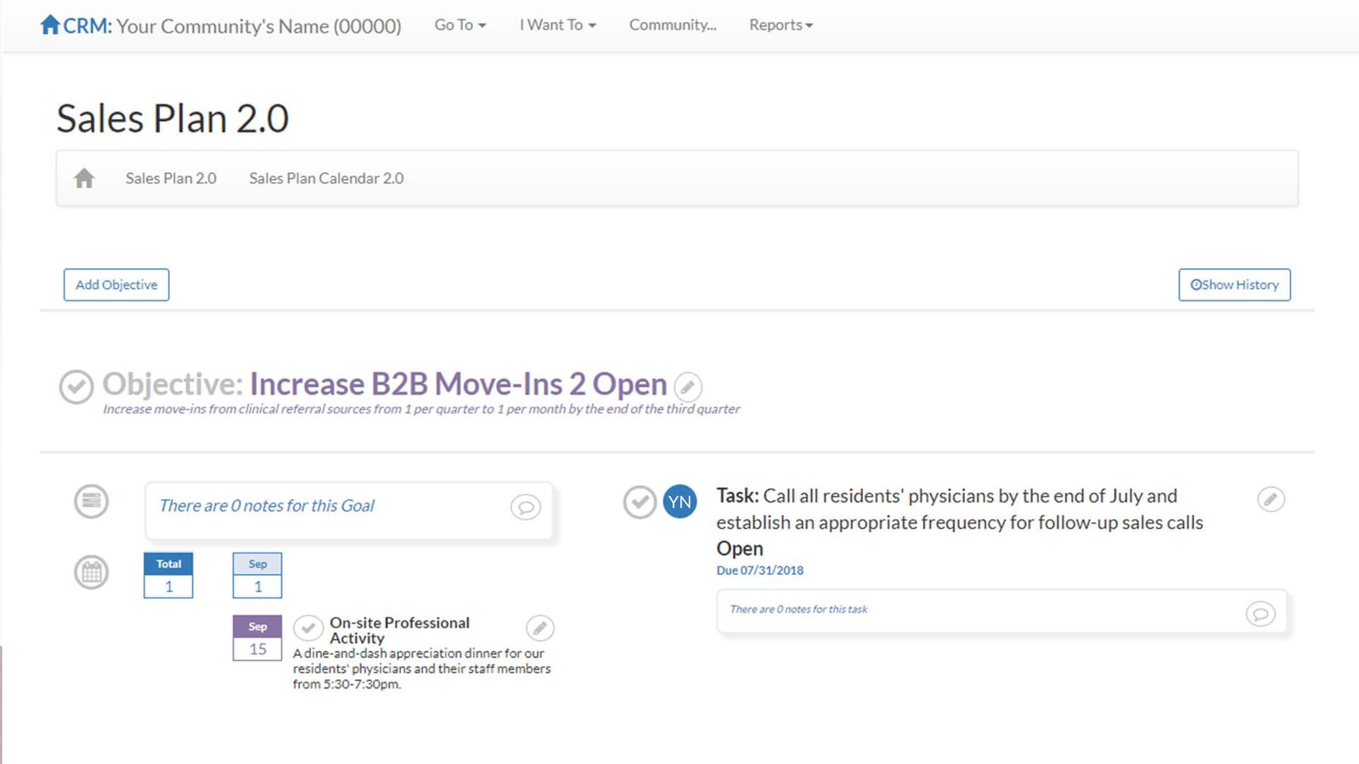Open comment bubble for task notes
Image resolution: width=1359 pixels, height=764 pixels.
pos(1260,613)
